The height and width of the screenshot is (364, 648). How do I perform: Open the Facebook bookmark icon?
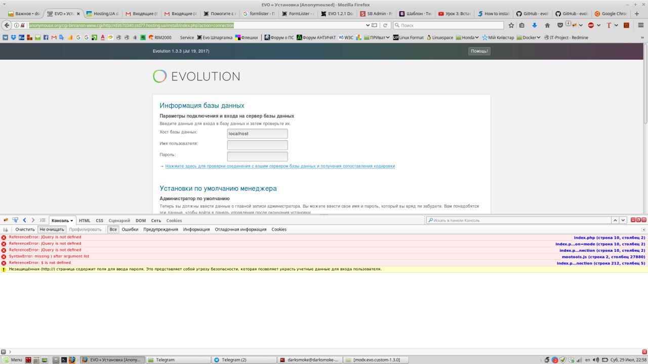point(46,37)
